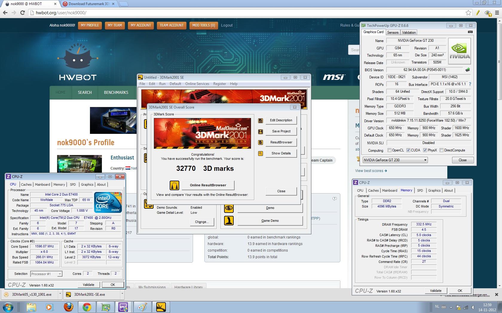The image size is (502, 313).
Task: Select the Download Futuremark Chrome tab
Action: (89, 4)
